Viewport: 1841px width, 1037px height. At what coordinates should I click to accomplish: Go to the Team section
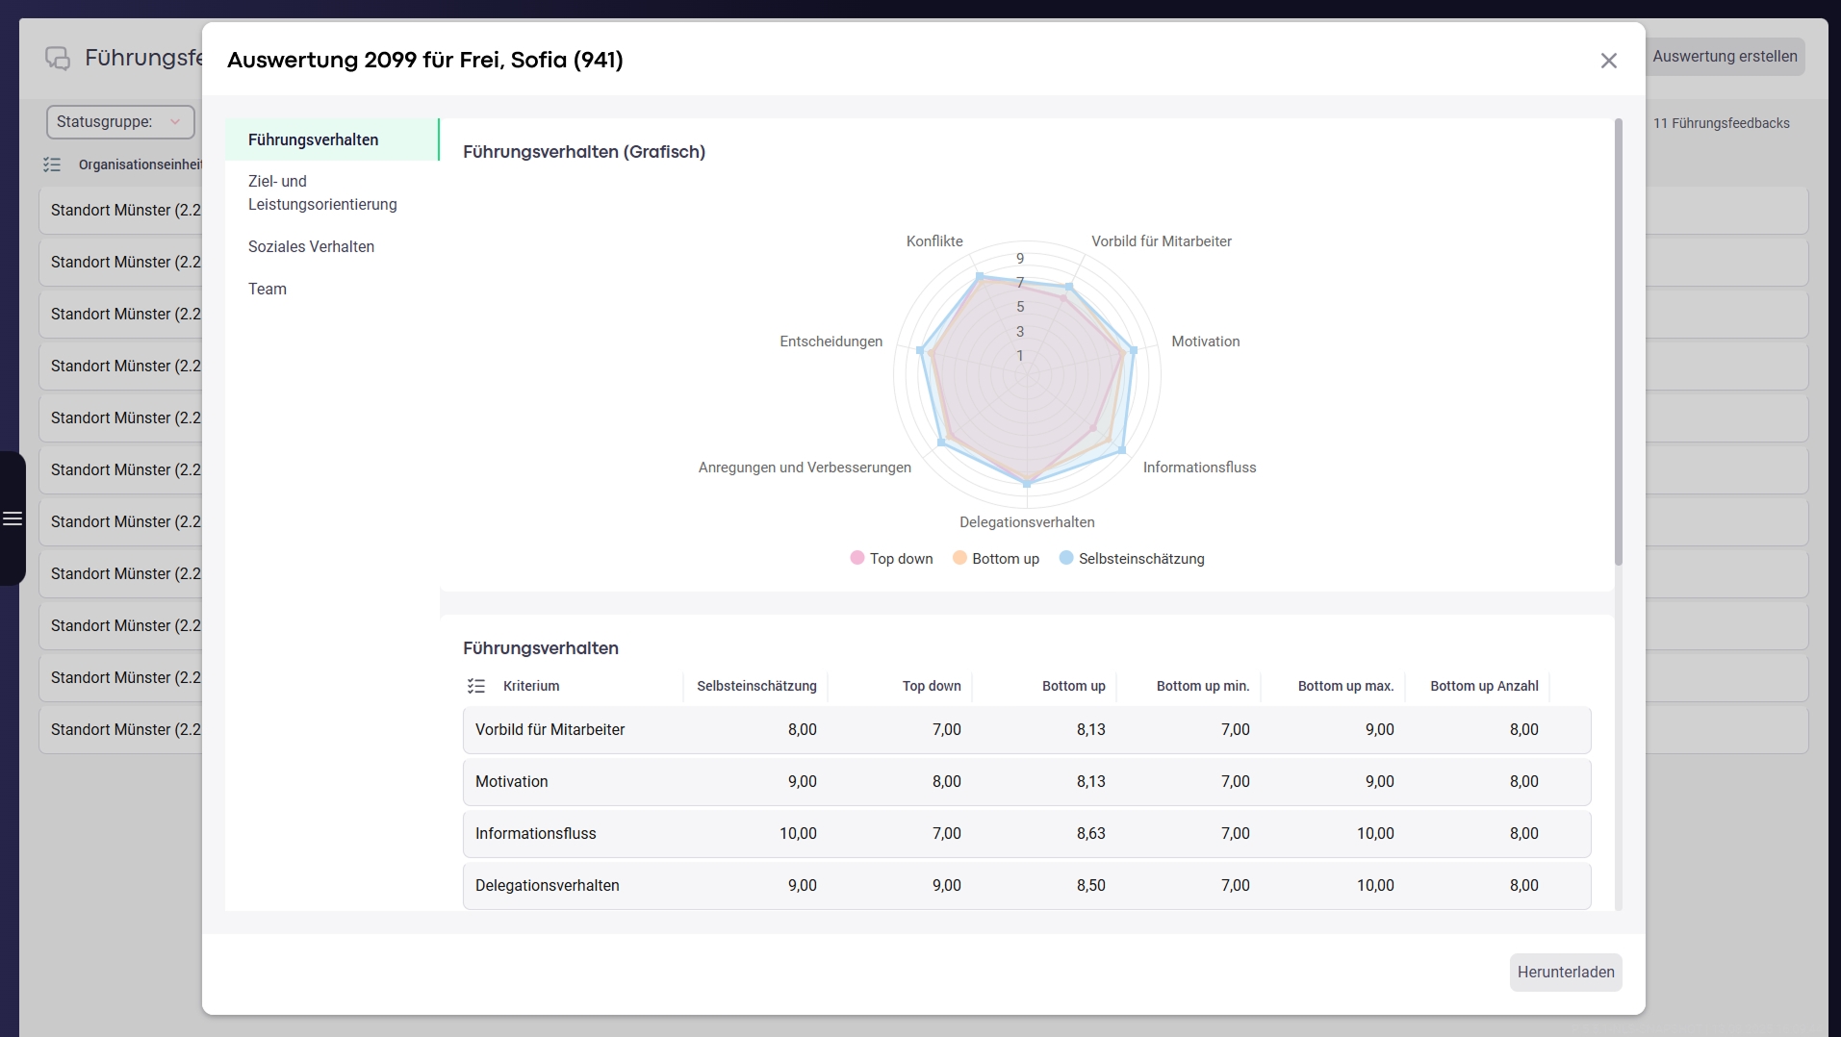tap(268, 289)
